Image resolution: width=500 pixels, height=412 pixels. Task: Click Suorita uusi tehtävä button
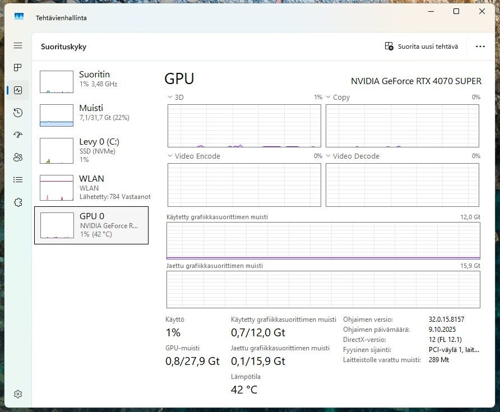point(421,47)
